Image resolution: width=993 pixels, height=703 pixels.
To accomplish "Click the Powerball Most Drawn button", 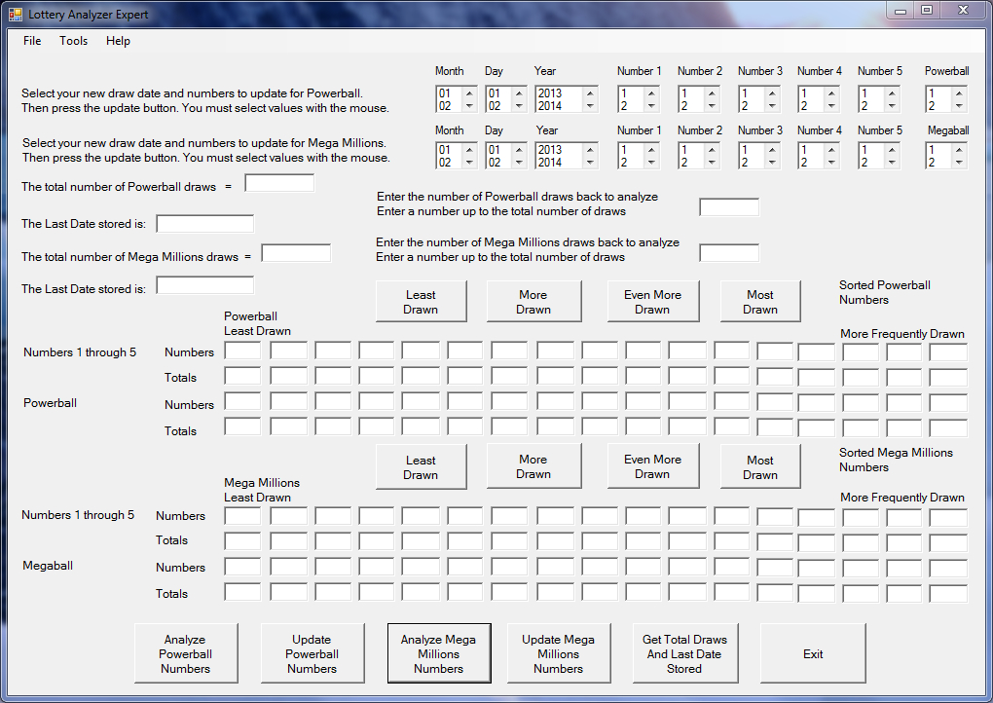I will [760, 302].
